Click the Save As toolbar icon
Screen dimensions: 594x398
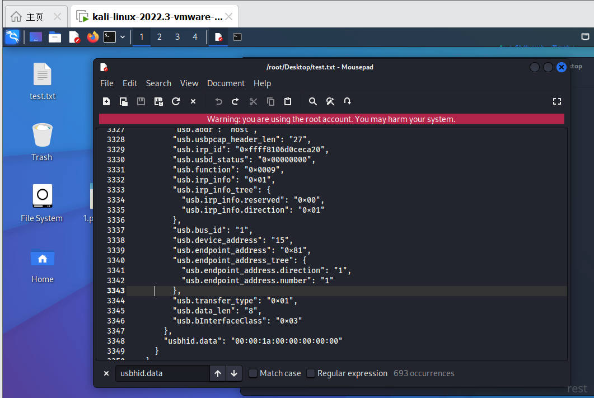(158, 101)
